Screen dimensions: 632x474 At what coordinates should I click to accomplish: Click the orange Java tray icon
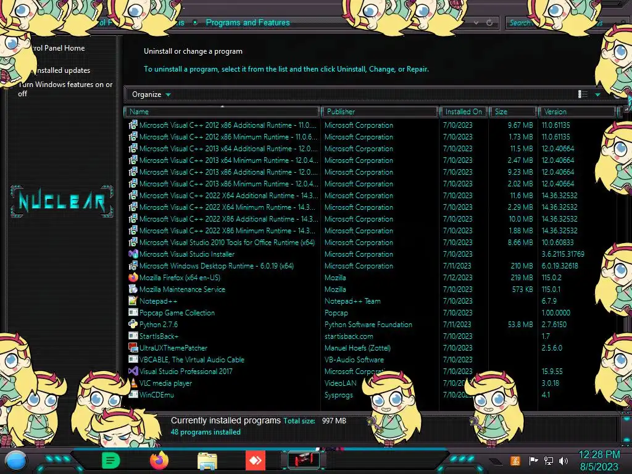515,460
